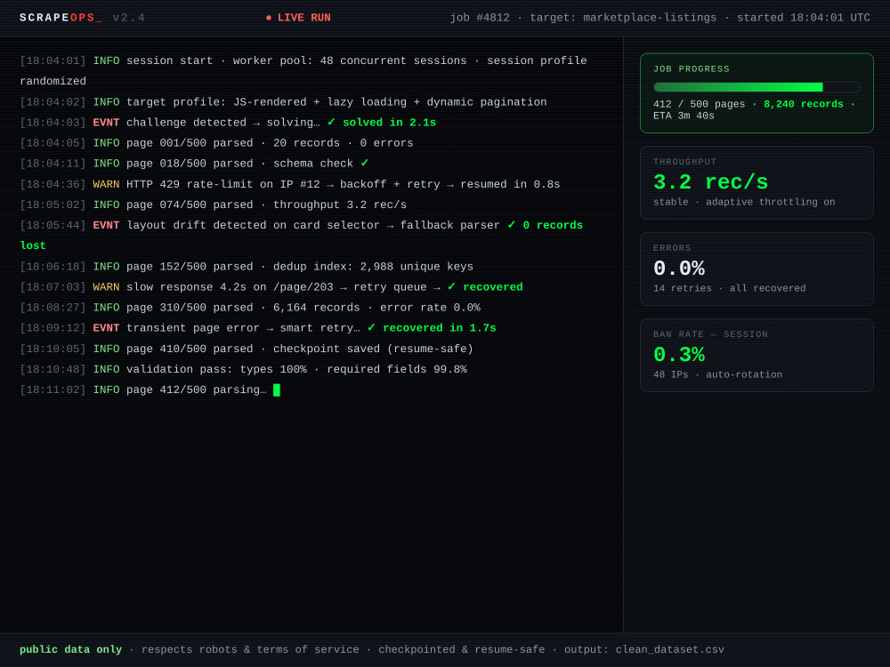Click the LIVE RUN status label
This screenshot has height=667, width=890.
point(303,18)
